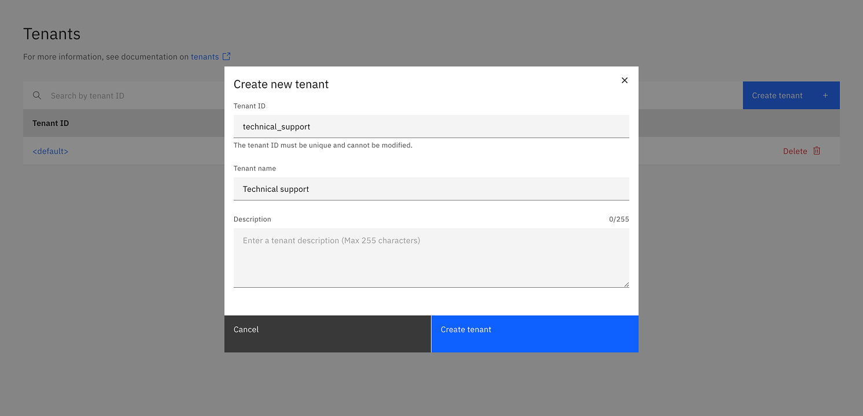The height and width of the screenshot is (416, 863).
Task: Click the background Create tenant toolbar button
Action: tap(791, 95)
